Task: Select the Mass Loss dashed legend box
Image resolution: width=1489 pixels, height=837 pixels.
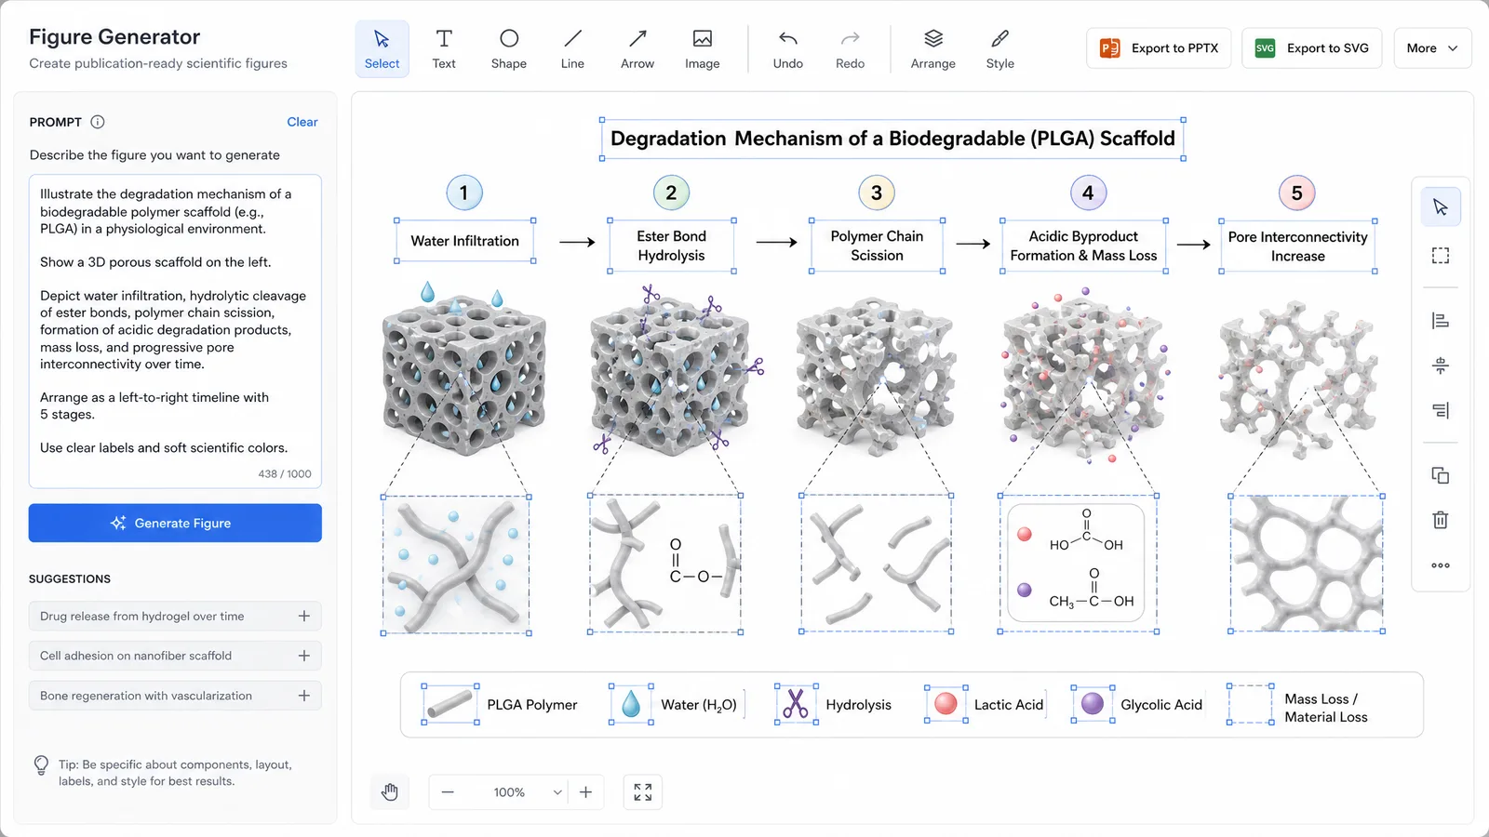Action: tap(1250, 704)
